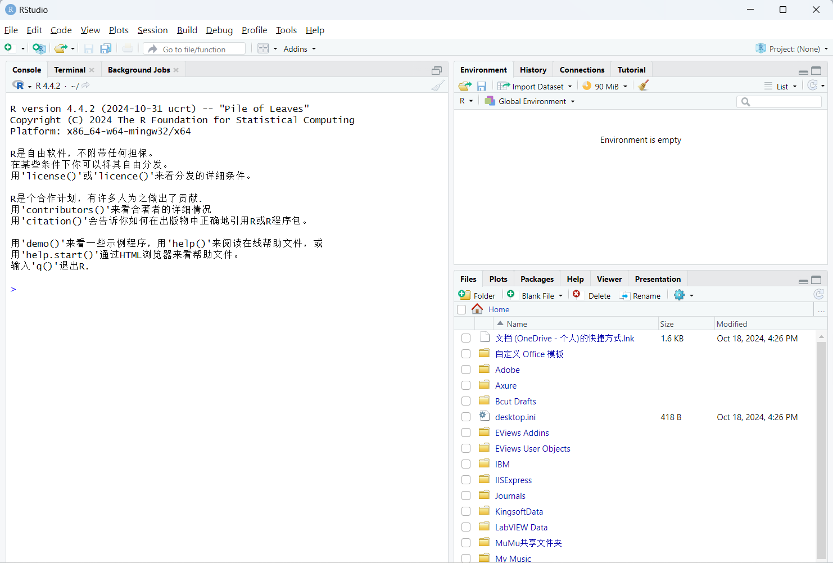Expand the Import Dataset dropdown
Viewport: 833px width, 563px height.
pos(570,87)
